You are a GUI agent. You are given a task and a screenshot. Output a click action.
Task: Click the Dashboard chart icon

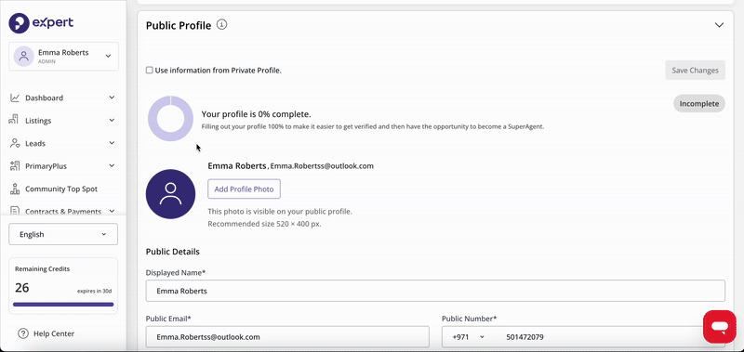pyautogui.click(x=15, y=98)
